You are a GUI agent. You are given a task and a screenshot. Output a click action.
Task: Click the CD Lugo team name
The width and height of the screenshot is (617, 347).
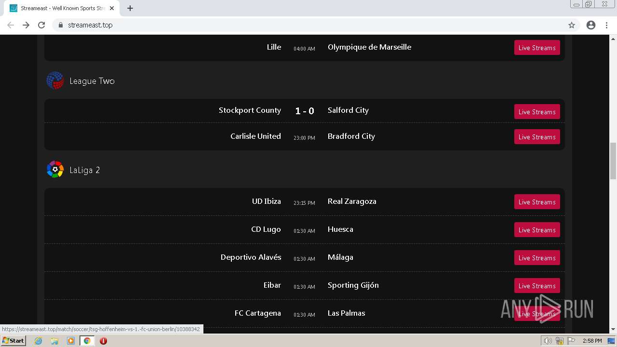tap(266, 229)
